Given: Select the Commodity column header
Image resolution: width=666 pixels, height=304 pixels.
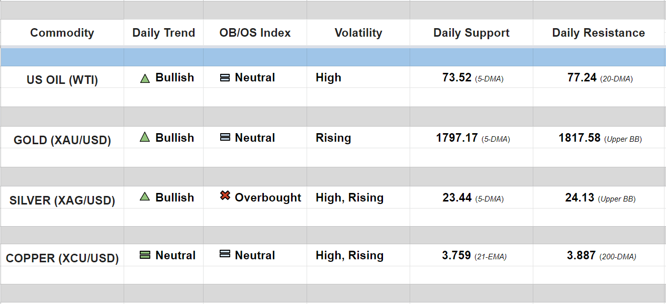Looking at the screenshot, I should click(62, 33).
